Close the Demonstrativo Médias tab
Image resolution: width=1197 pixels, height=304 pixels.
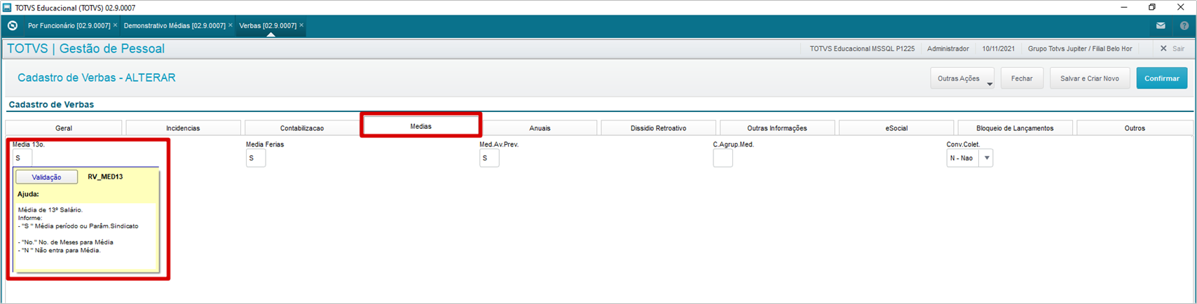(231, 25)
